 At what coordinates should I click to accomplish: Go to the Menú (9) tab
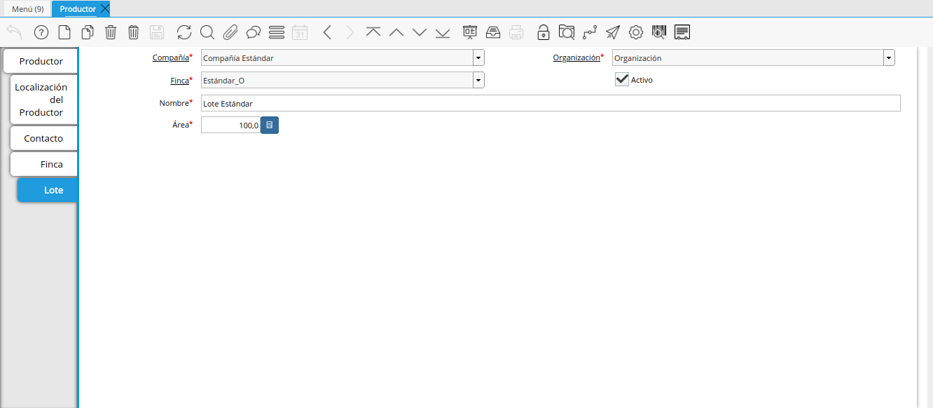click(27, 9)
